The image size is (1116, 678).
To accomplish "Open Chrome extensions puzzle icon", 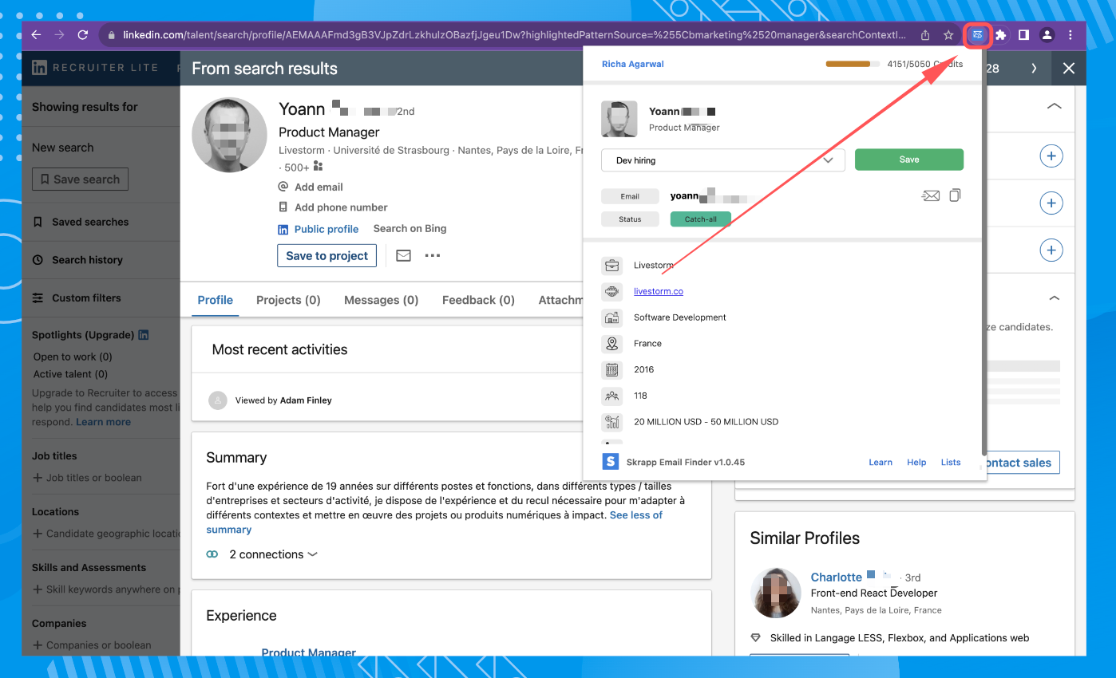I will coord(1000,35).
